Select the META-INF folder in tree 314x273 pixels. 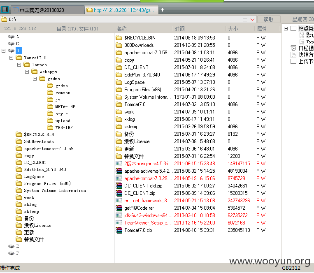point(65,106)
